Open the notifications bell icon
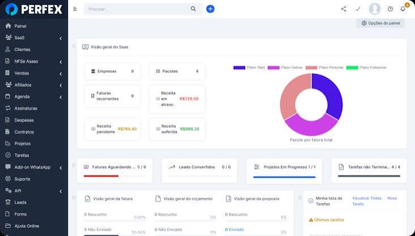This screenshot has height=236, width=415. tap(403, 9)
